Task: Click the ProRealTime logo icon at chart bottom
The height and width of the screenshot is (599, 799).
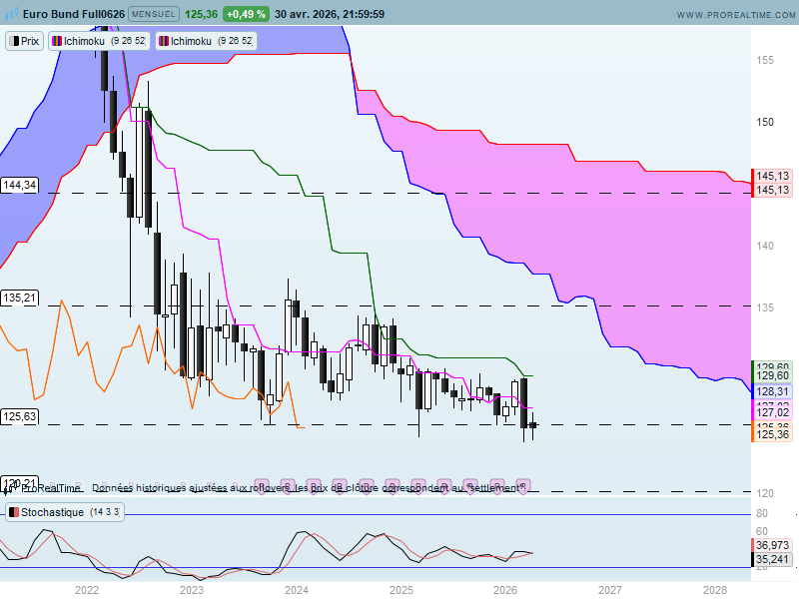Action: coord(7,489)
